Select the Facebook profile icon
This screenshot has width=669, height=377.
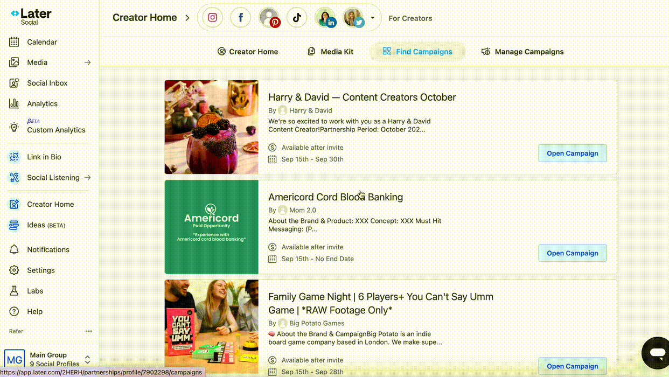[x=241, y=18]
